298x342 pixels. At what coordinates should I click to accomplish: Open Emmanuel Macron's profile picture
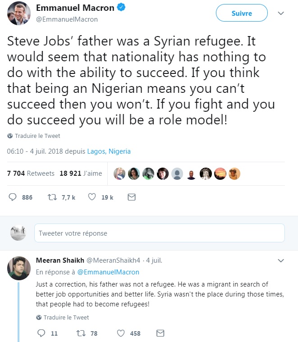click(18, 13)
